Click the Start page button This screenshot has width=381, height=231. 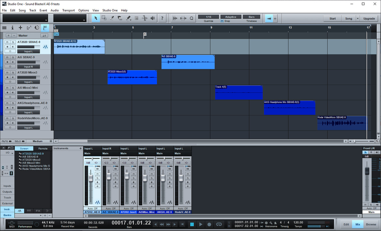pos(332,19)
